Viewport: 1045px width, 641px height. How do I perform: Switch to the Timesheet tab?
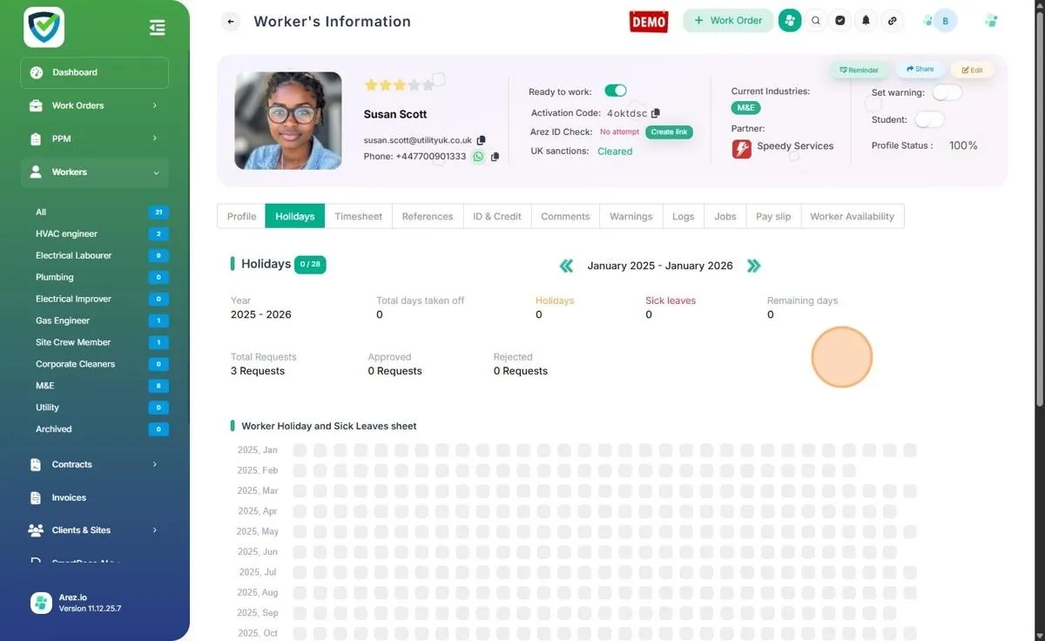358,216
